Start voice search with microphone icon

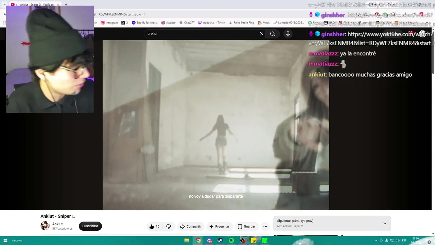288,34
